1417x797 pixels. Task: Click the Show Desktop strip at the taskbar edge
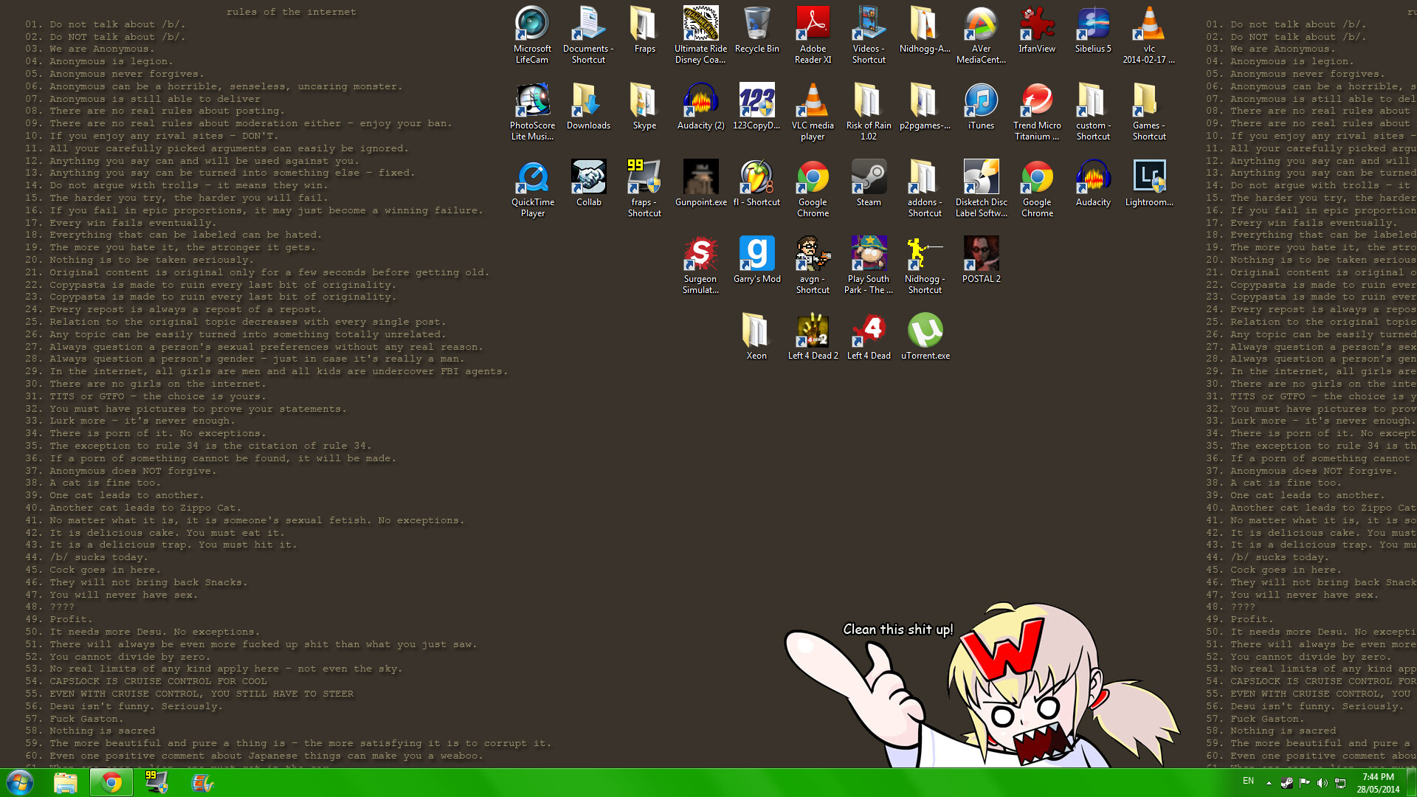point(1413,782)
